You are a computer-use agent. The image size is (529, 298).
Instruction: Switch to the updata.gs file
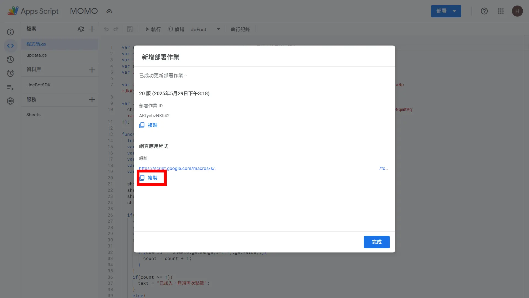click(36, 55)
